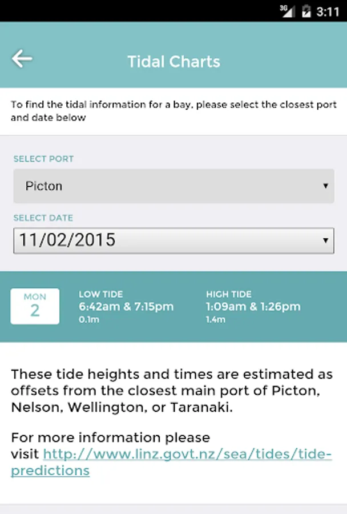Tap the Tidal Charts header title
This screenshot has height=514, width=347.
(173, 62)
